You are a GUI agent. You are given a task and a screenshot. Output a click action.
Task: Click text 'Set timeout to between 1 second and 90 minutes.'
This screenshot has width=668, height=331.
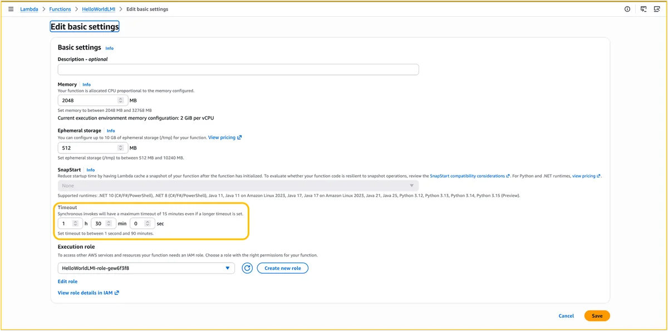pyautogui.click(x=106, y=233)
